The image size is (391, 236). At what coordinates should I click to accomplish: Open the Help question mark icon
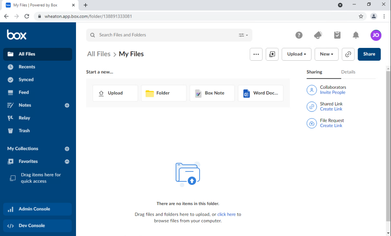click(299, 35)
